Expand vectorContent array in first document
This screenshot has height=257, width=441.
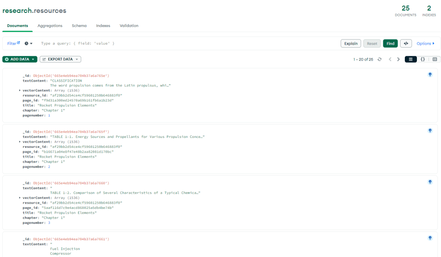pyautogui.click(x=20, y=90)
